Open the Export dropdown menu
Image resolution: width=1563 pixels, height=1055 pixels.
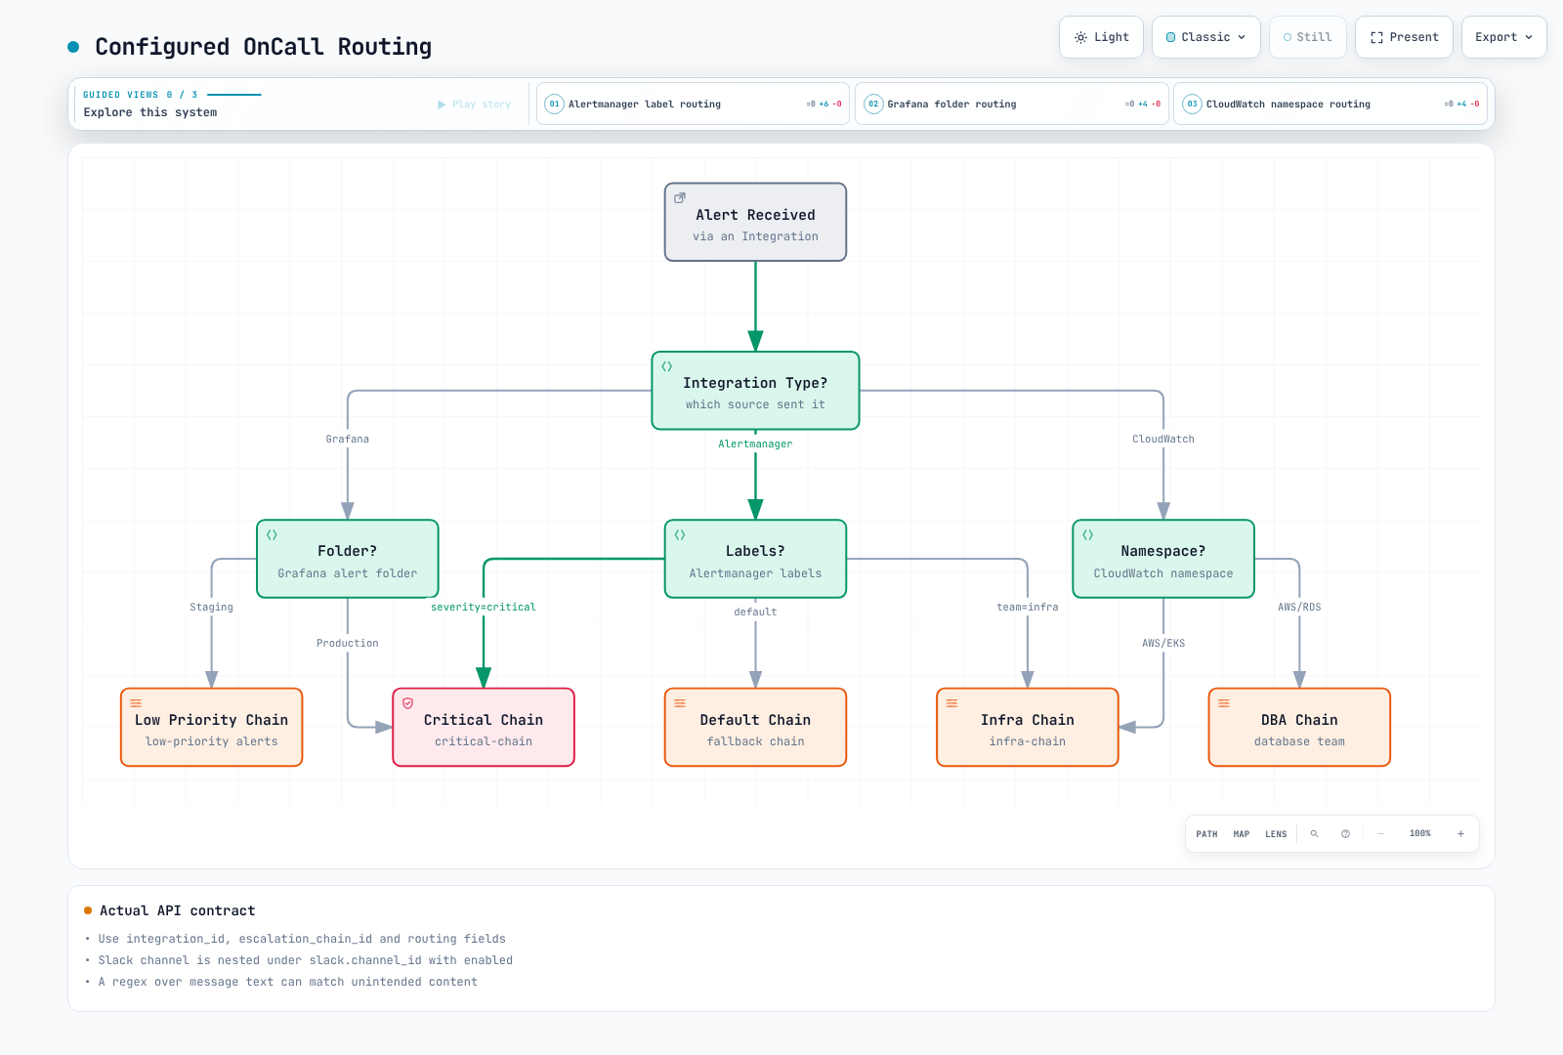coord(1504,37)
